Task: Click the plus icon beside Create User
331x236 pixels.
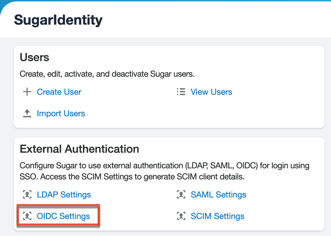Action: pyautogui.click(x=27, y=92)
